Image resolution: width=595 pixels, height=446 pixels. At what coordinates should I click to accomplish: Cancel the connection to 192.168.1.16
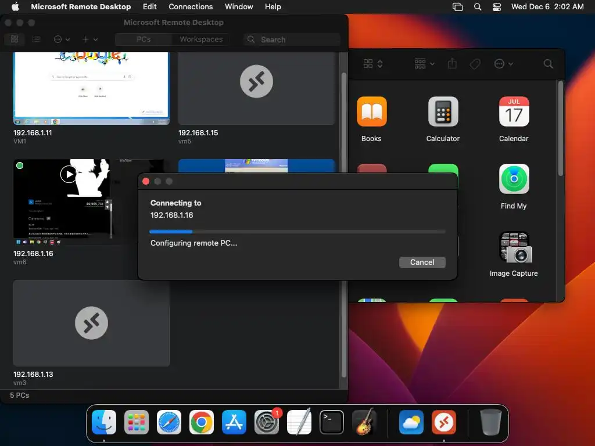pyautogui.click(x=422, y=262)
